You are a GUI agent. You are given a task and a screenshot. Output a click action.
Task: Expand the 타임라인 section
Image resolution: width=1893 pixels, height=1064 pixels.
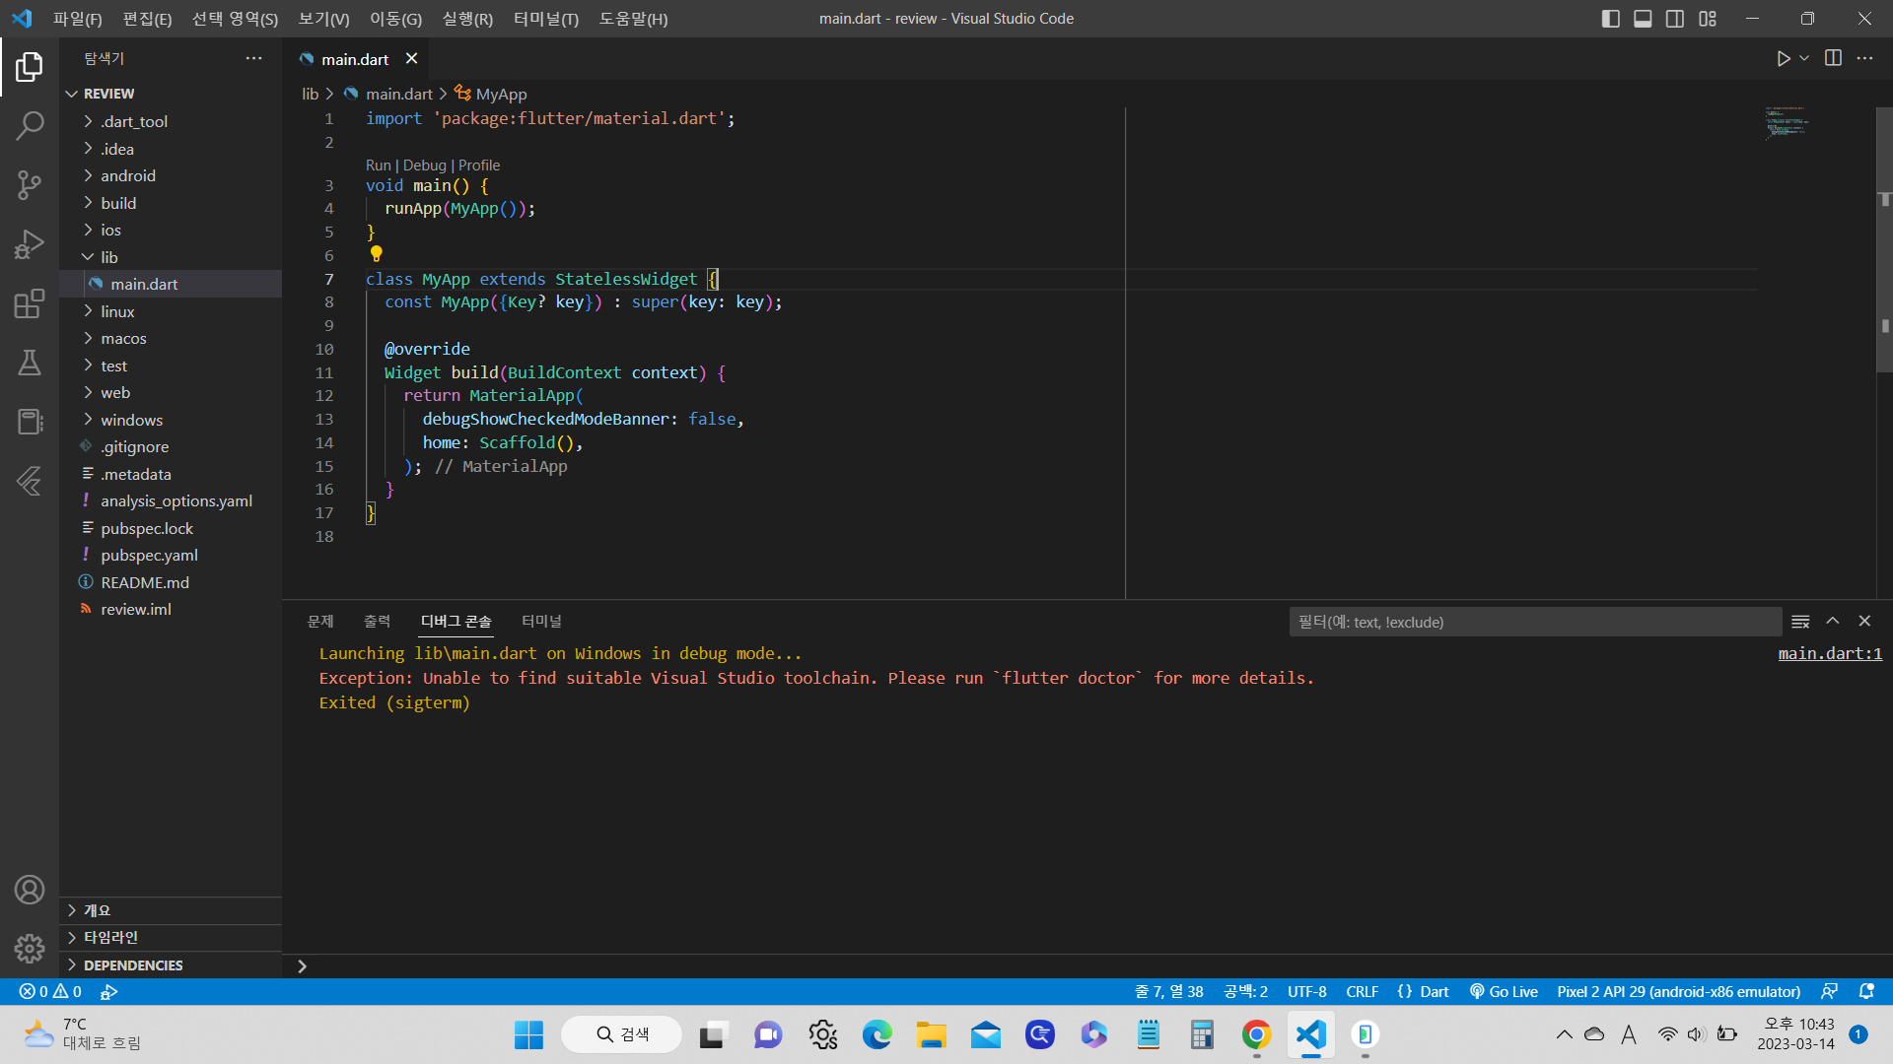pos(171,937)
